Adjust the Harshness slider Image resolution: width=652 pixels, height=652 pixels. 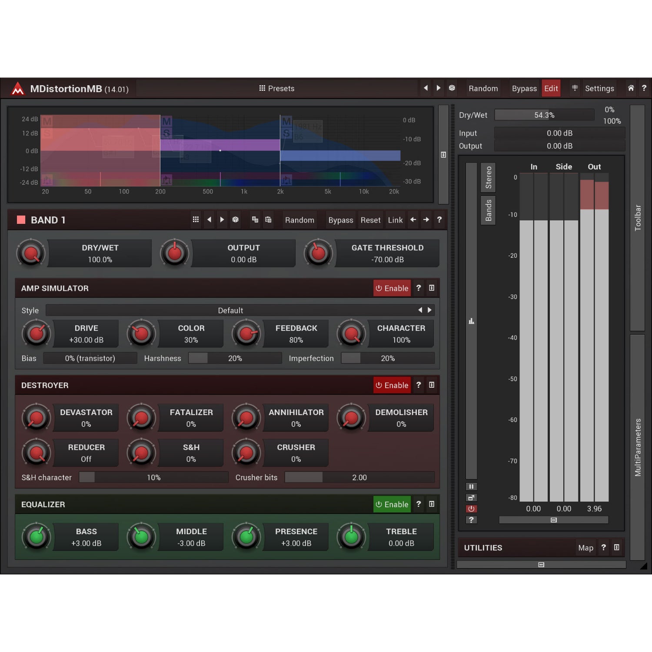(x=235, y=358)
